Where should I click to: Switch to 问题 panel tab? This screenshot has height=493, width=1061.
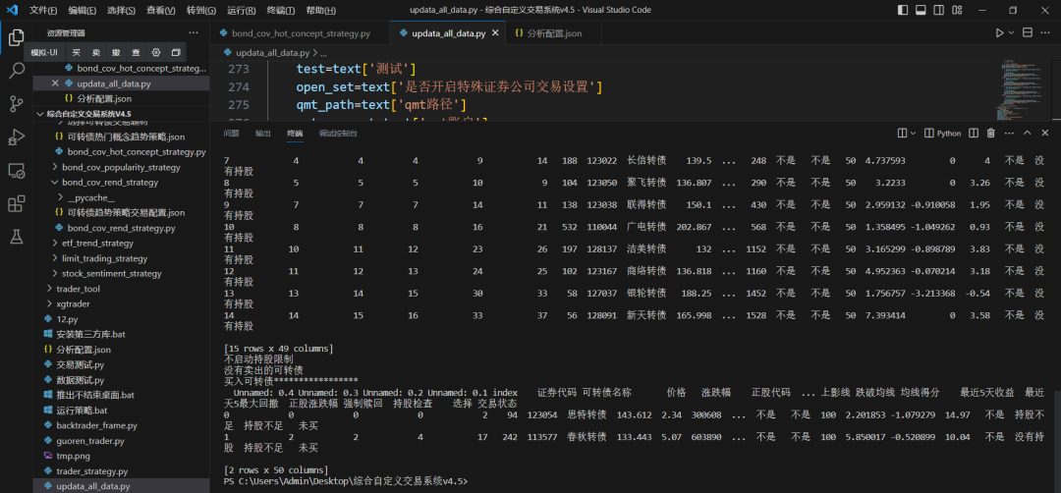pos(232,134)
